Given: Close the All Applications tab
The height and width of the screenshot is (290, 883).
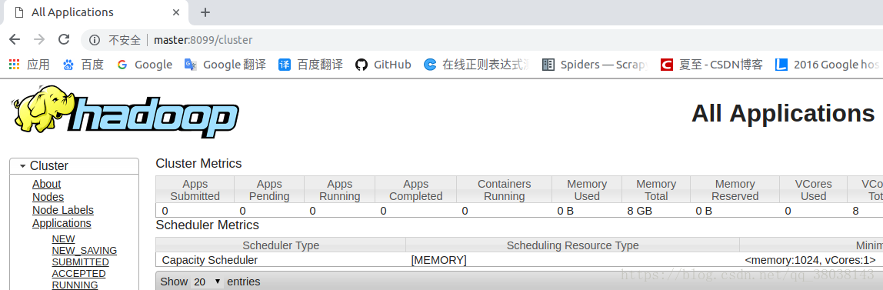Looking at the screenshot, I should tap(177, 12).
